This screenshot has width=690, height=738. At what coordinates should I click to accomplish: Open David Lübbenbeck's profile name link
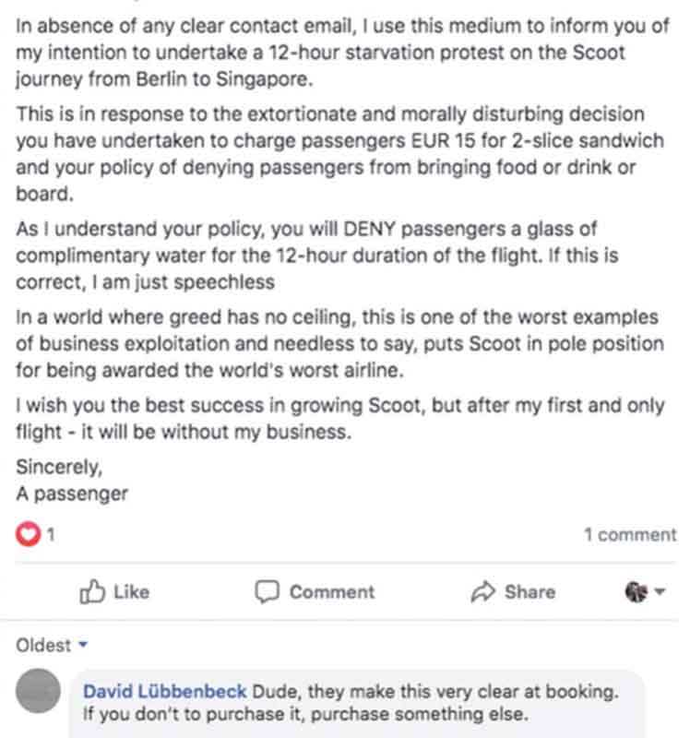pos(165,691)
